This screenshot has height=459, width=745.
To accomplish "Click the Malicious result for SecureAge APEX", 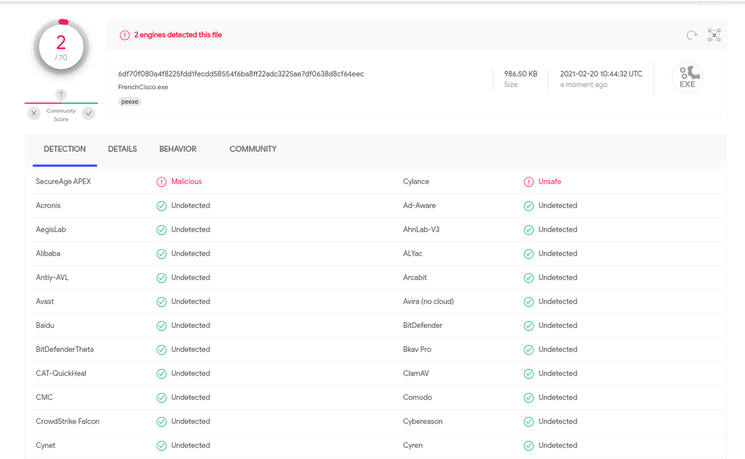I will 187,182.
